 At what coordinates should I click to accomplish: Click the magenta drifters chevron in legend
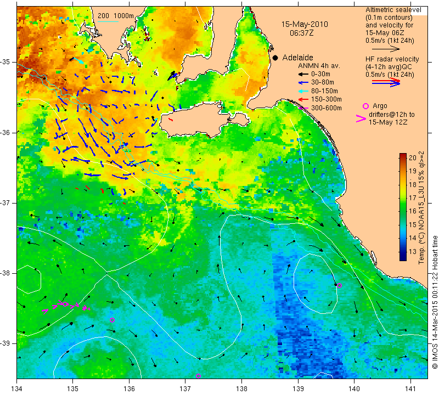point(361,119)
